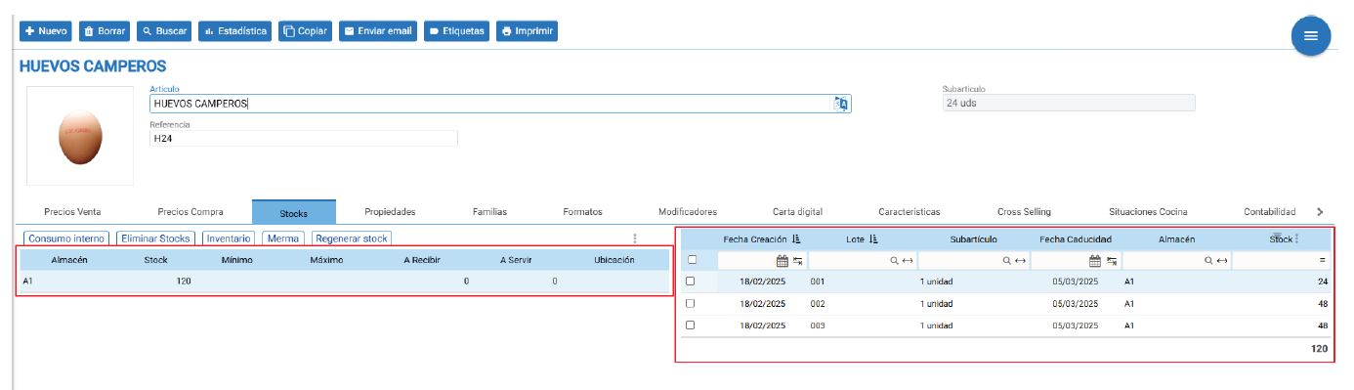The width and height of the screenshot is (1354, 390).
Task: Open calendar picker in Fecha Caducidad filter
Action: point(1095,261)
